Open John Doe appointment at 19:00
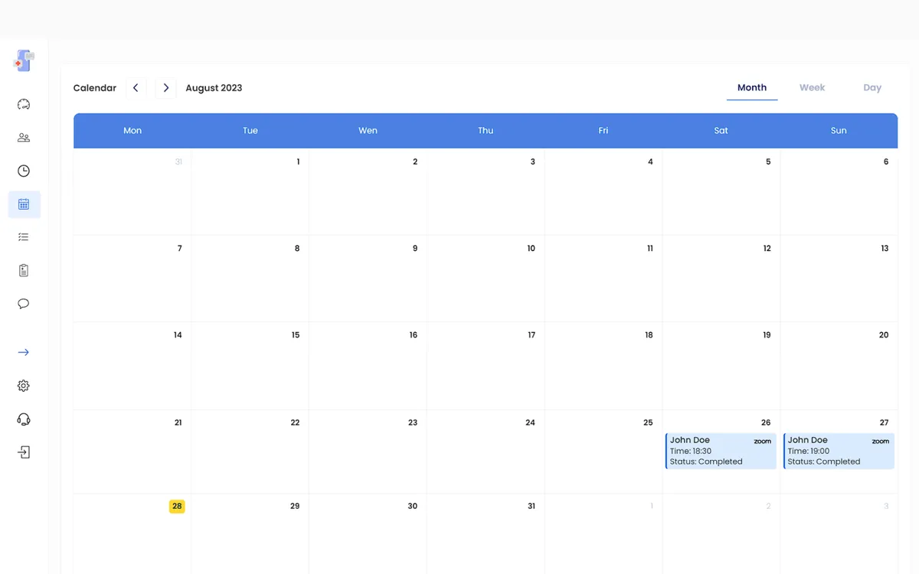 (x=839, y=451)
